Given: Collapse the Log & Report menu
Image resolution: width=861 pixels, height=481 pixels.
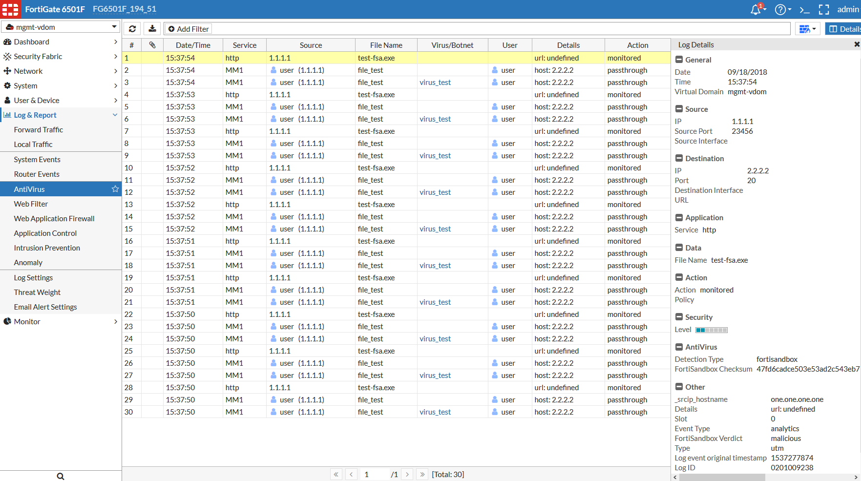Looking at the screenshot, I should click(x=61, y=115).
